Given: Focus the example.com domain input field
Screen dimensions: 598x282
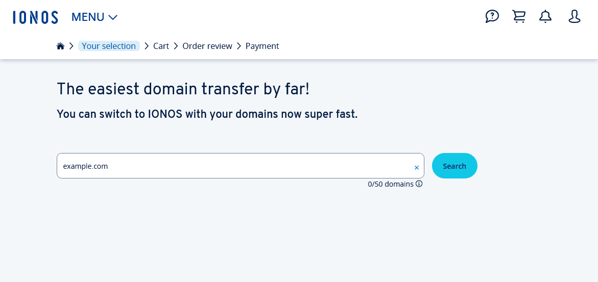Looking at the screenshot, I should pyautogui.click(x=235, y=166).
